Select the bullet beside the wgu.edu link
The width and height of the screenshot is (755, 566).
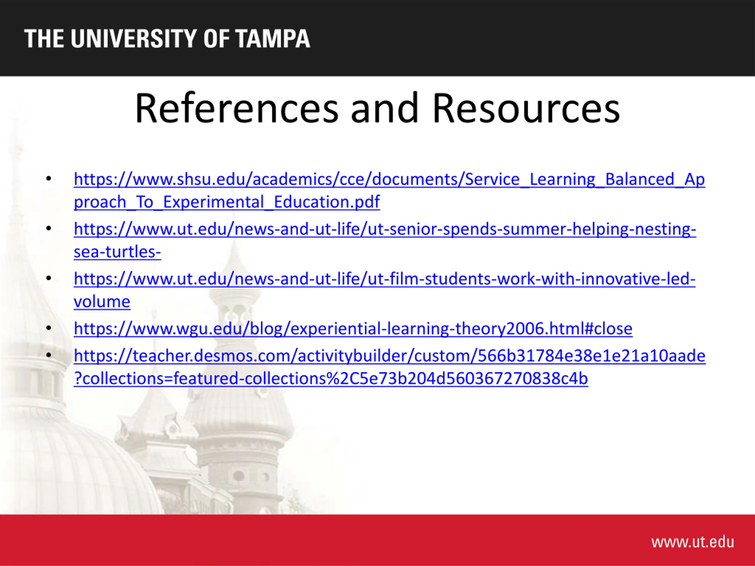pyautogui.click(x=48, y=328)
